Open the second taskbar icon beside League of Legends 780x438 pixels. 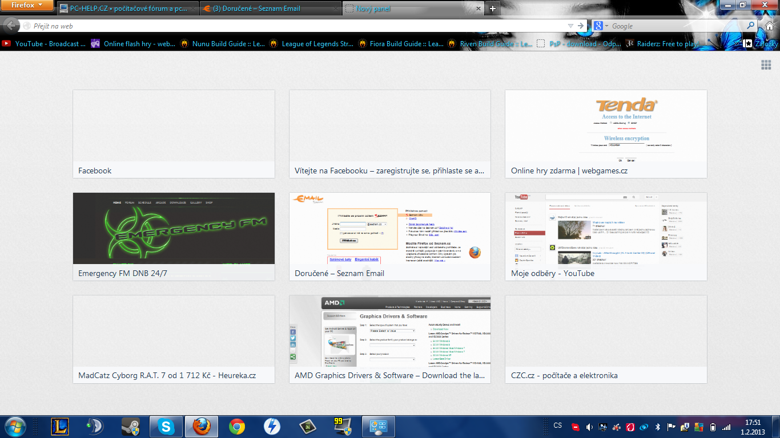(95, 427)
